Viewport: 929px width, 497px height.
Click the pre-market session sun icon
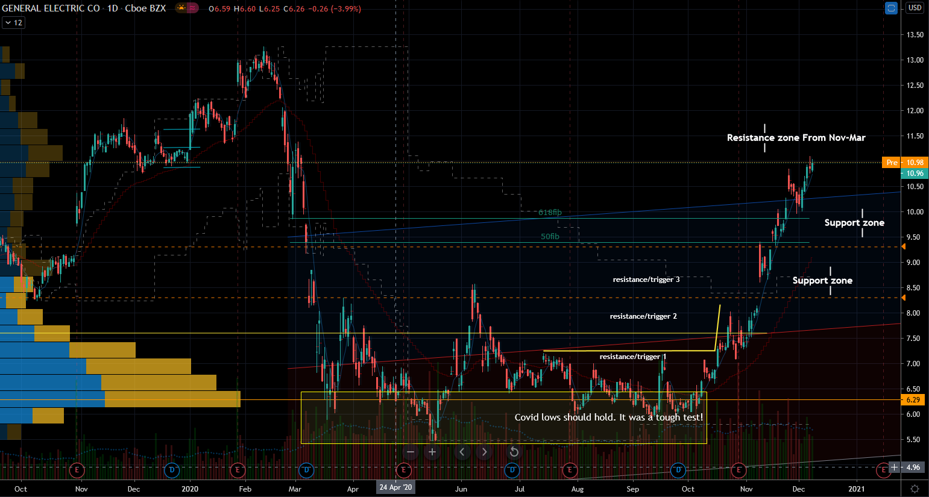[181, 8]
